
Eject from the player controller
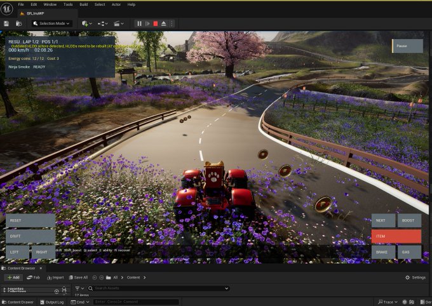[x=164, y=23]
